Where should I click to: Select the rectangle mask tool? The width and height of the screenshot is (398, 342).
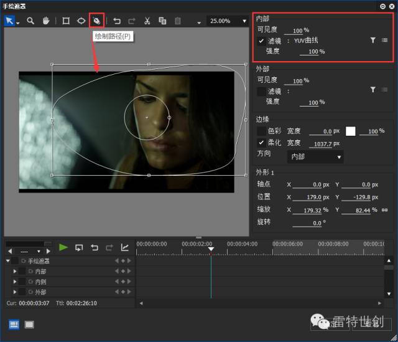(65, 21)
